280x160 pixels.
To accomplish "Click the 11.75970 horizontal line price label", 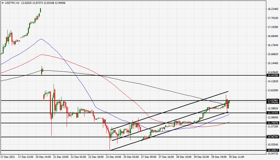I will click(273, 123).
